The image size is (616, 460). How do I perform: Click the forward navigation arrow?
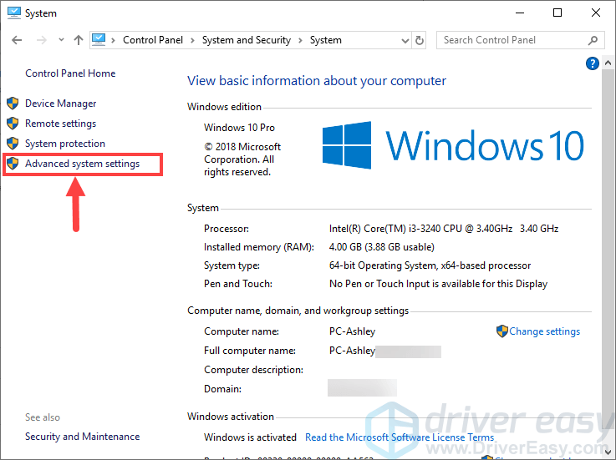(41, 40)
